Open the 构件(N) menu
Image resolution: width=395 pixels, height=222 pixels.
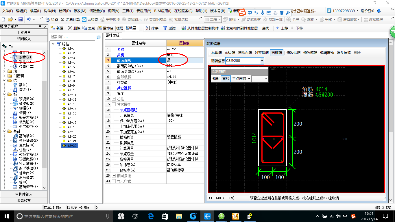50,11
